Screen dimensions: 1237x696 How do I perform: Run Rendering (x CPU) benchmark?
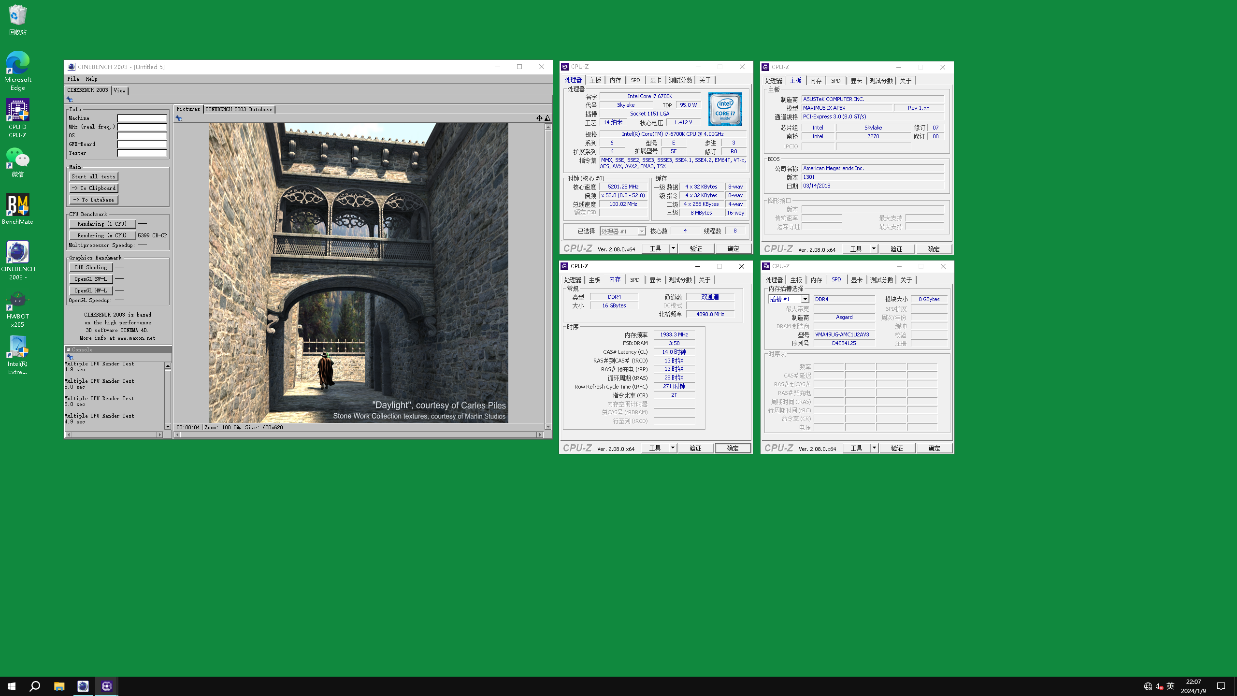click(102, 235)
